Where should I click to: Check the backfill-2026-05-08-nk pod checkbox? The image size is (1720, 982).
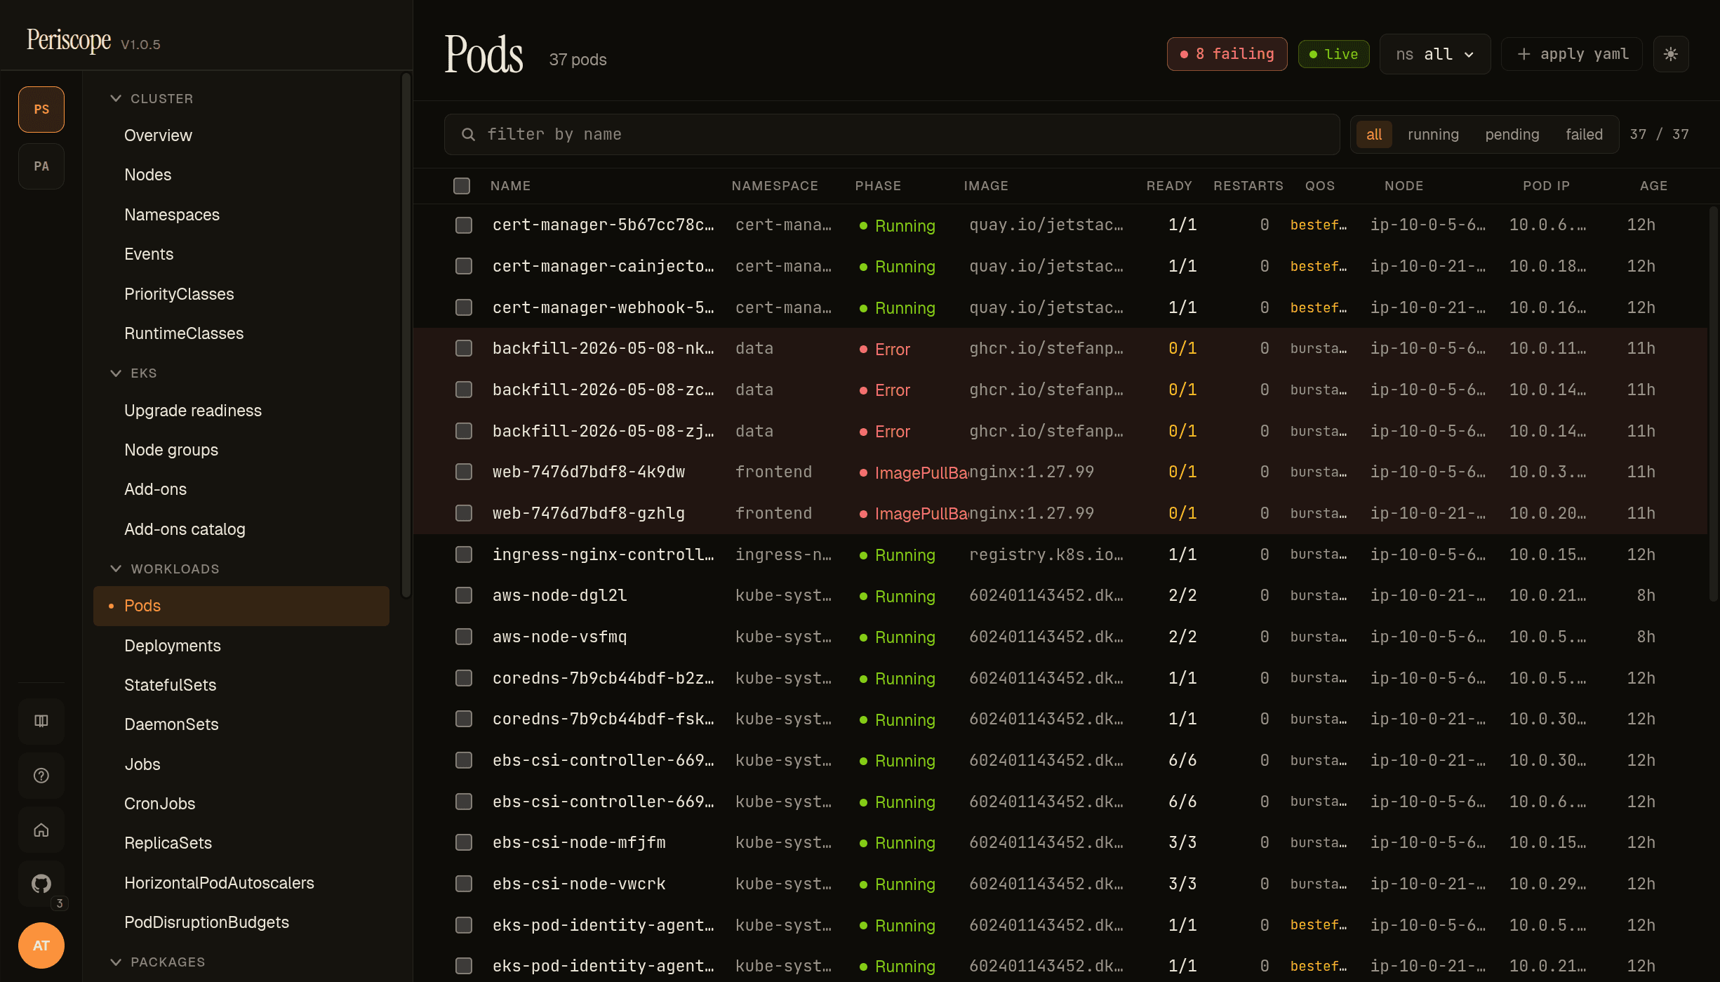(464, 349)
